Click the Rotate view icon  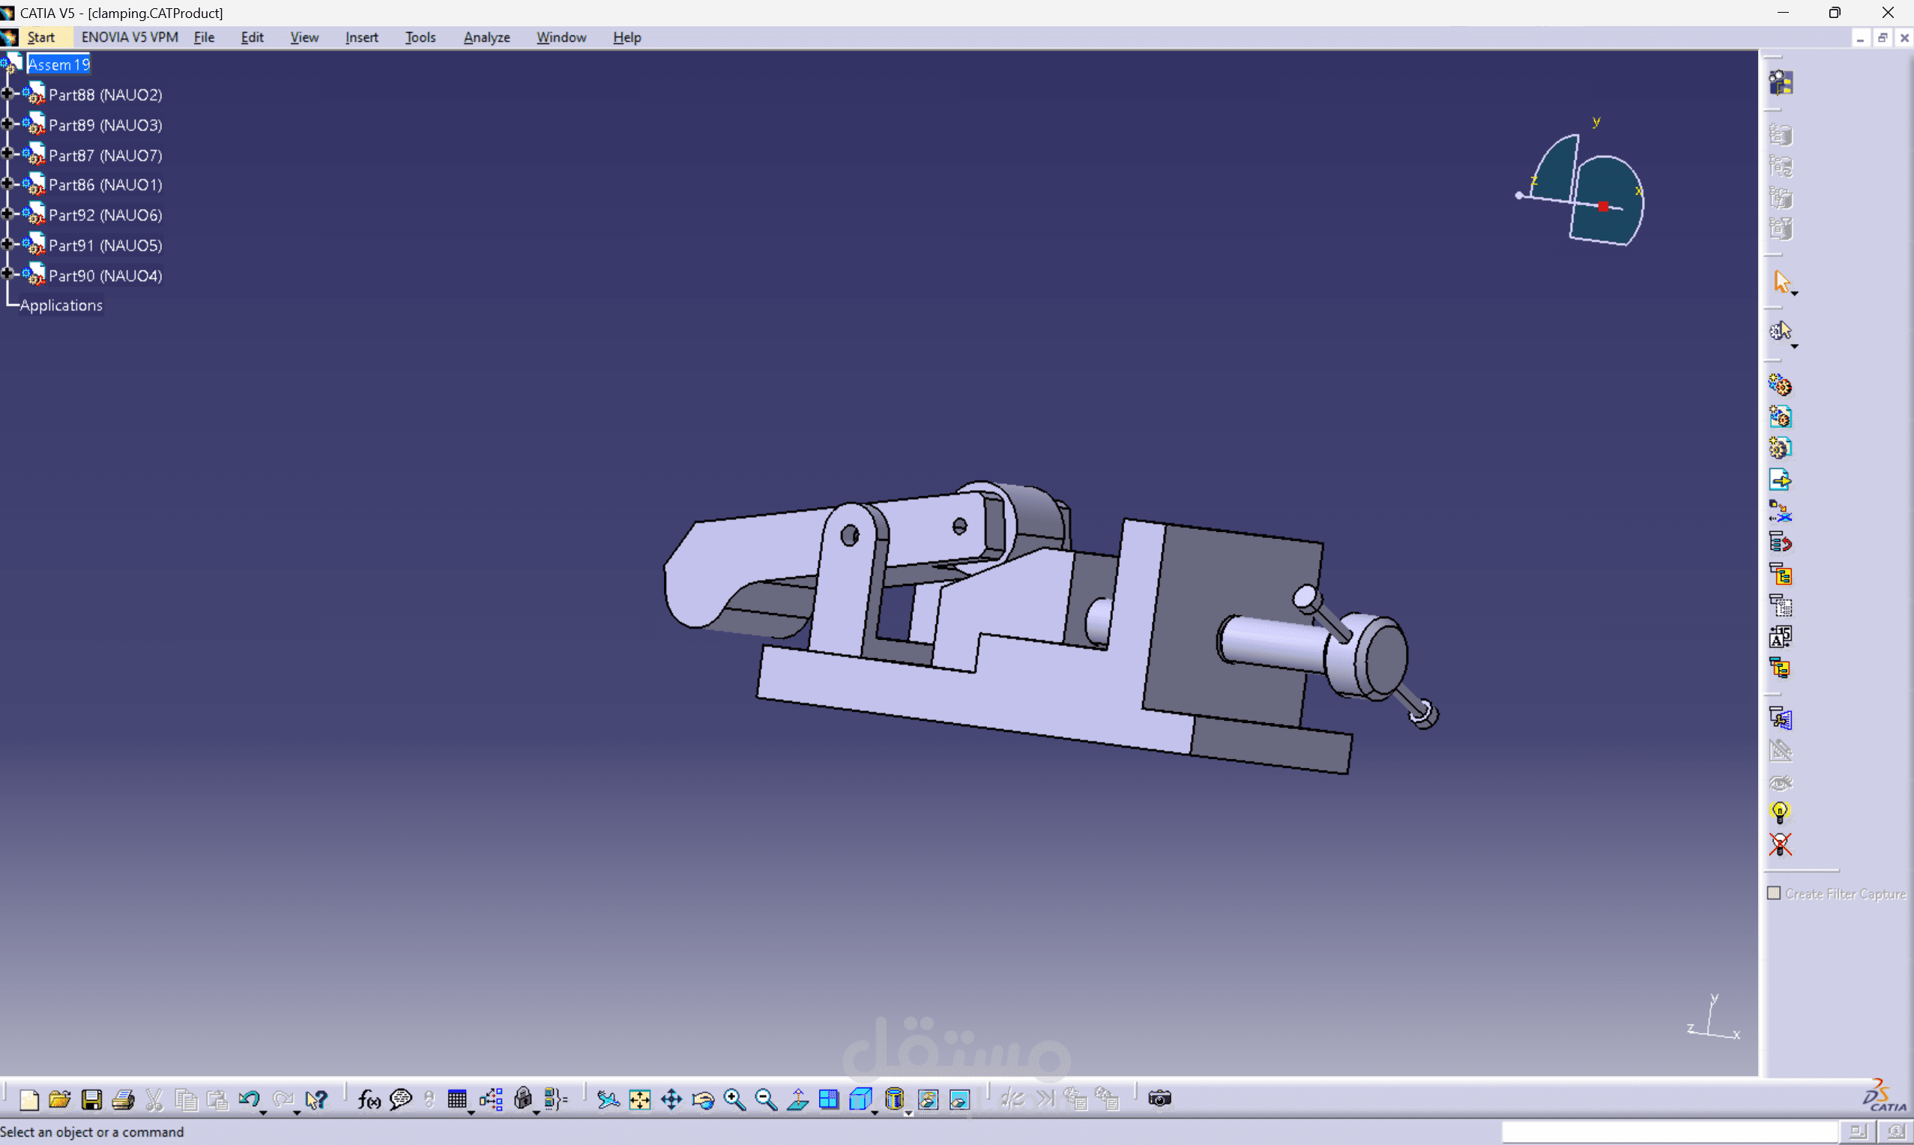coord(703,1099)
